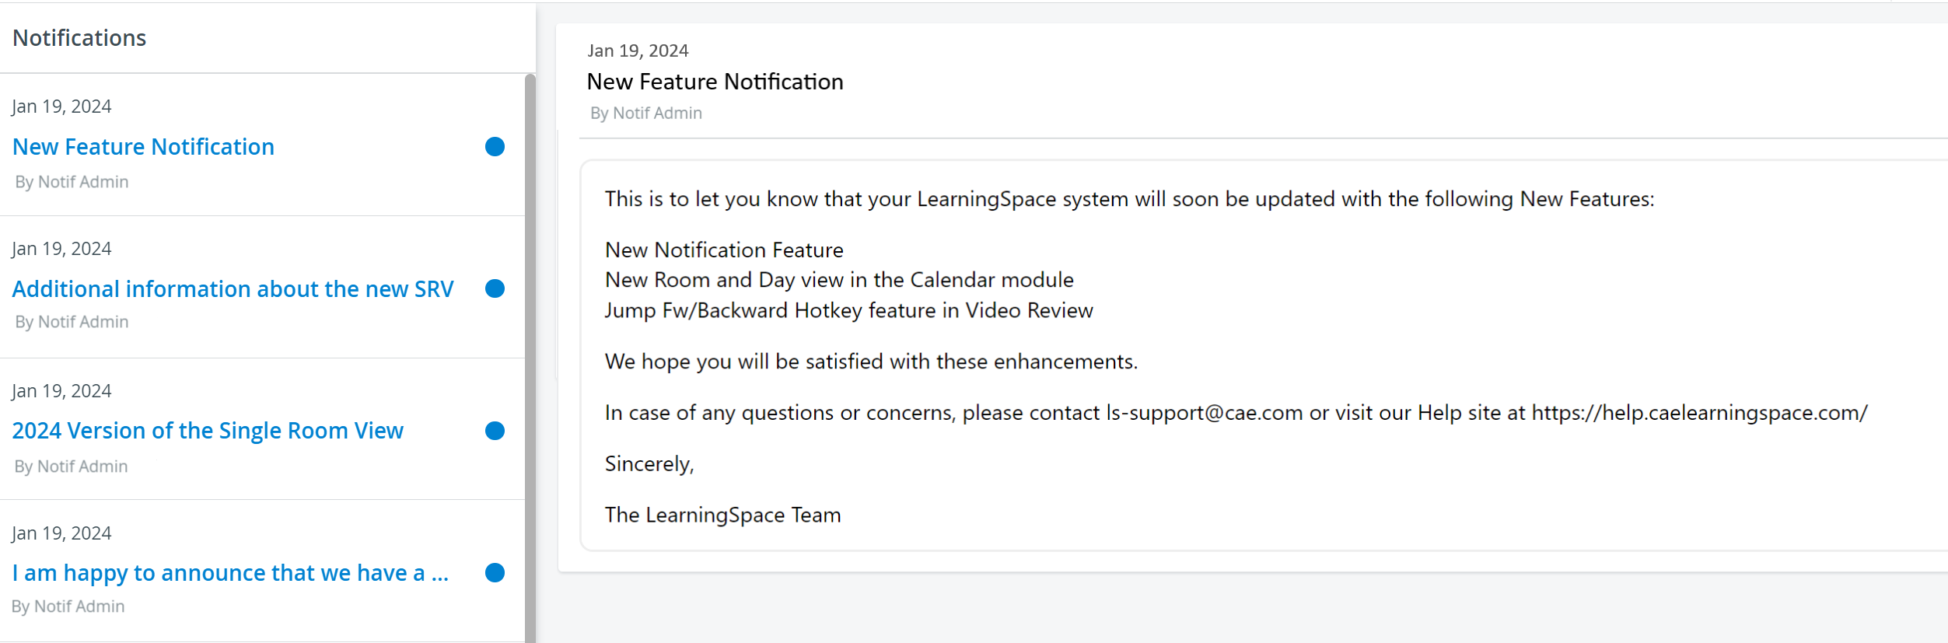Open I am happy to announce notification

pos(230,573)
